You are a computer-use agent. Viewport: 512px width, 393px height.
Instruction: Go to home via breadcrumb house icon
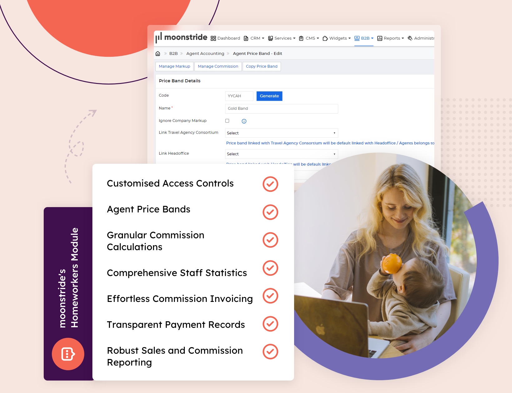click(x=158, y=54)
